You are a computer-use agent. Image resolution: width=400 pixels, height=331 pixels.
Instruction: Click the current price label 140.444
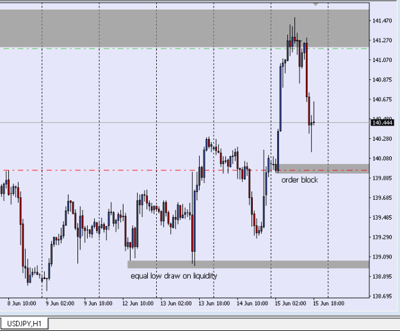tap(382, 123)
